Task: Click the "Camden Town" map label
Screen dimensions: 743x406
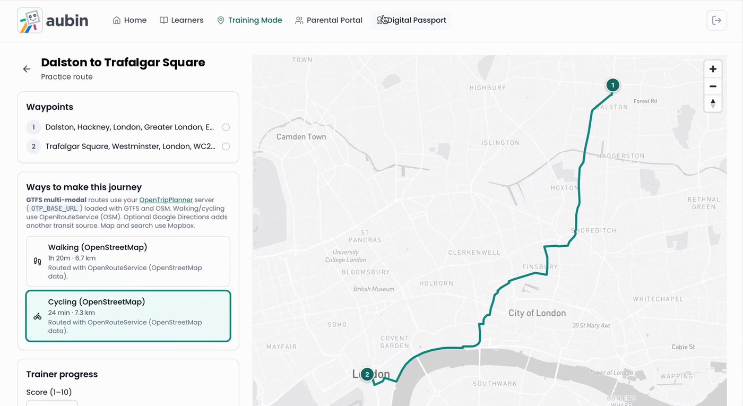Action: point(301,136)
